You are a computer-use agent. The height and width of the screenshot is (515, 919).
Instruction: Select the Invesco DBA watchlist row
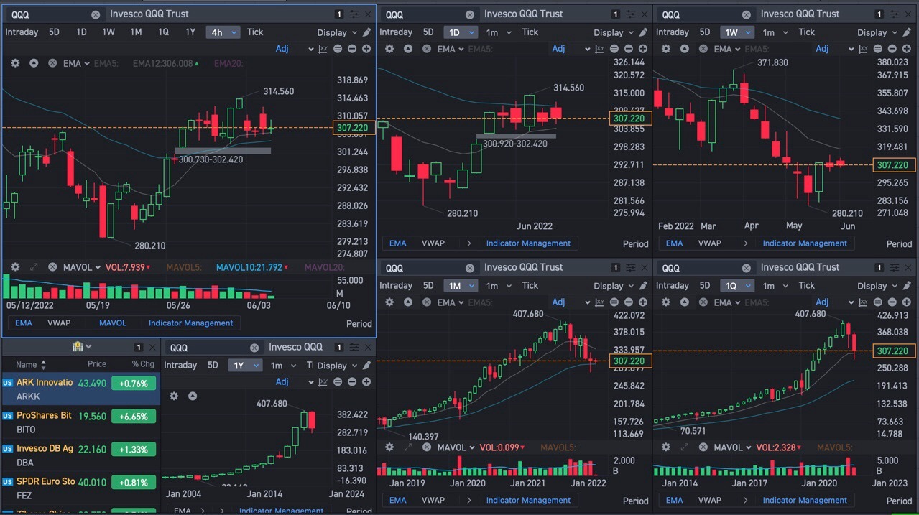pos(80,455)
